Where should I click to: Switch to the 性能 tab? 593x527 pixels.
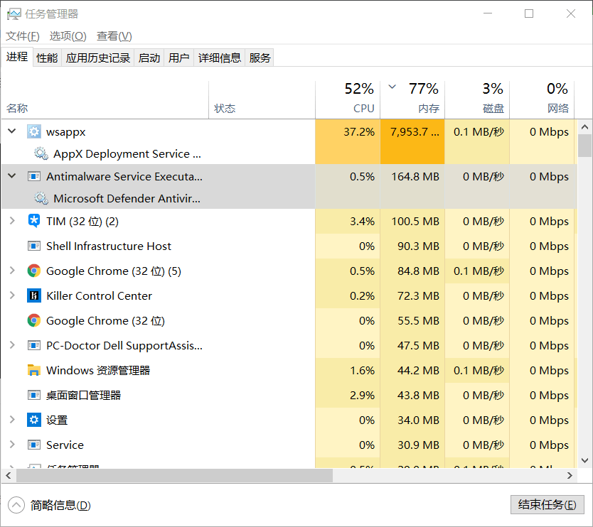point(47,58)
